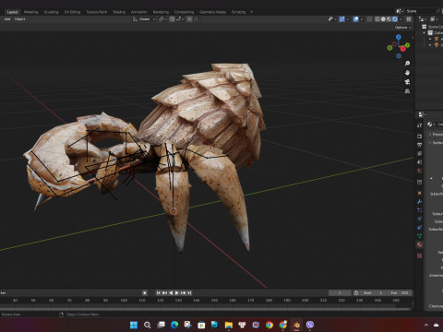Open the Global transform orientation dropdown
Screen dimensions: 443x332
144,19
